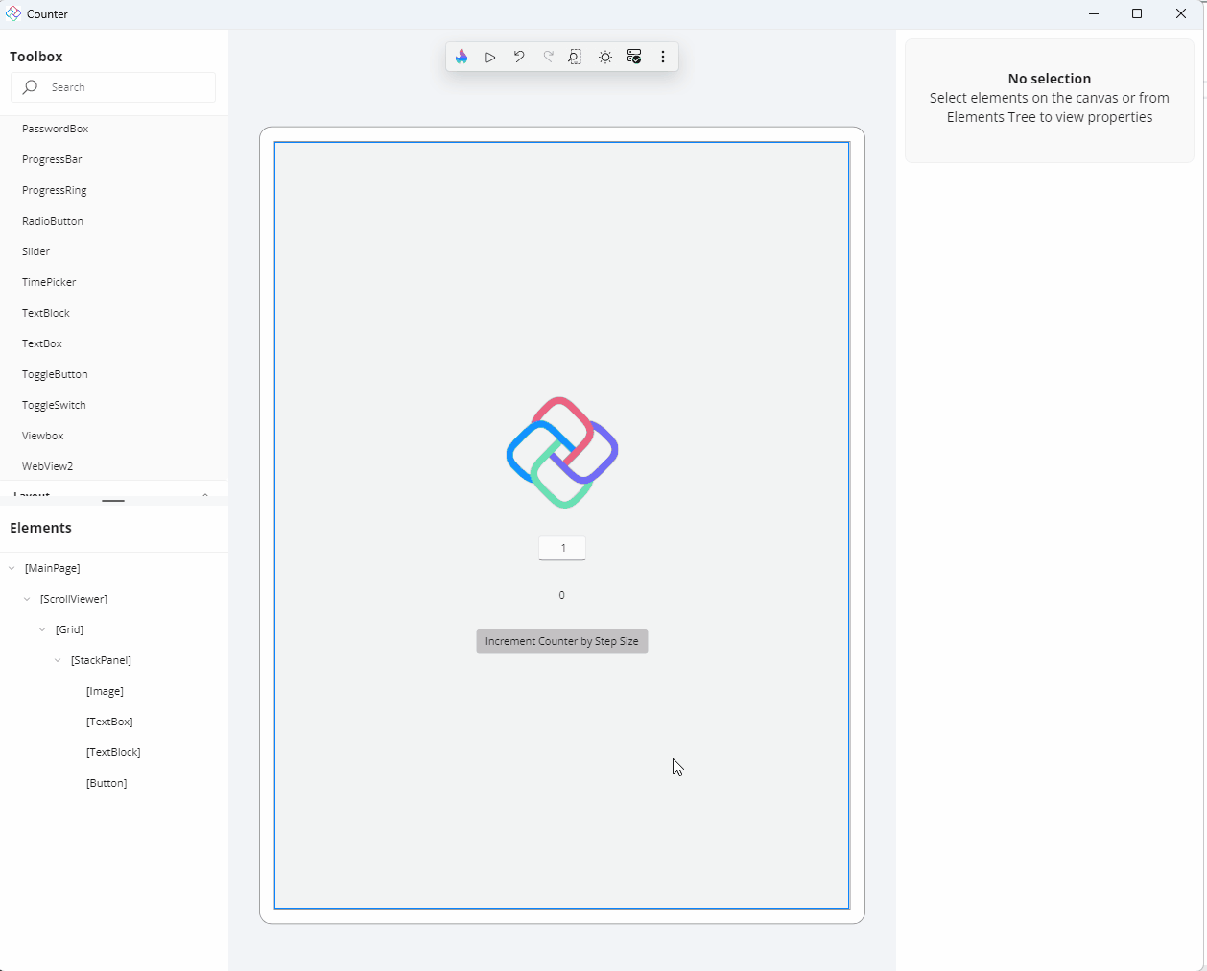Select the element picker icon
1207x971 pixels.
click(x=576, y=57)
